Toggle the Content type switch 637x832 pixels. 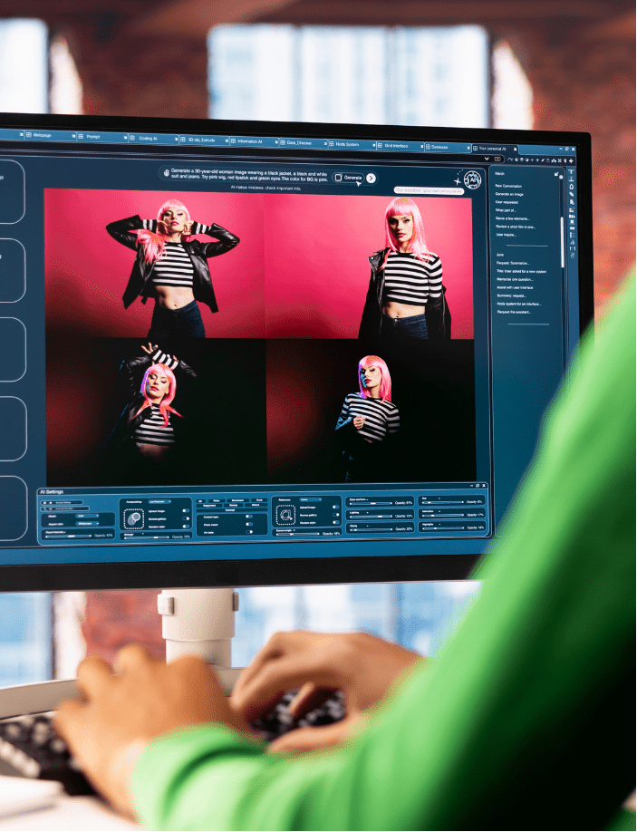coord(247,517)
